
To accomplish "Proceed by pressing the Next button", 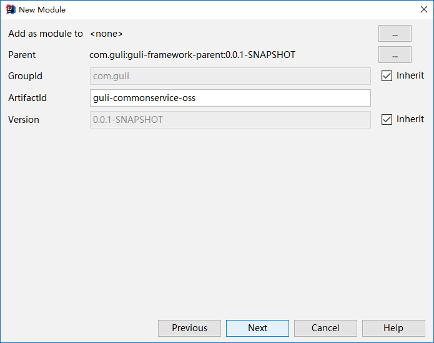I will pos(257,328).
